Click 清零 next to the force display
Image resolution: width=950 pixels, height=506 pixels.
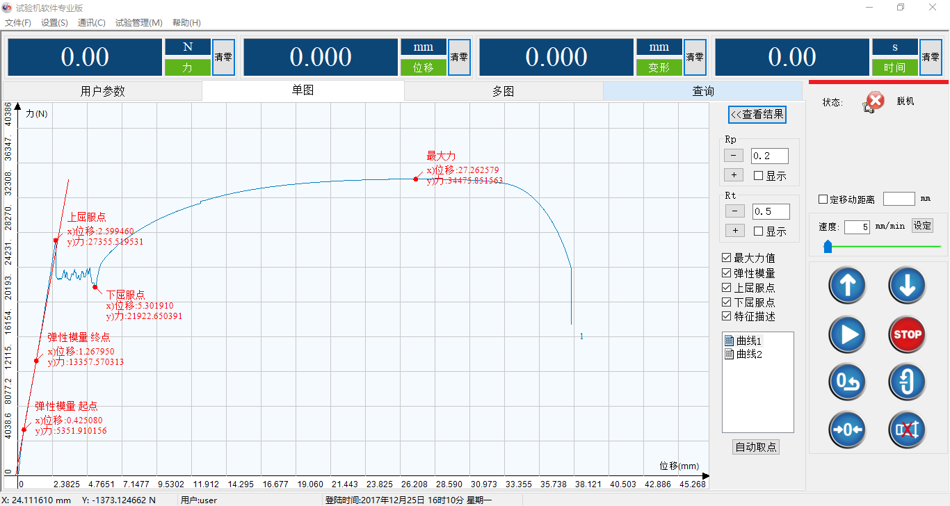[223, 57]
